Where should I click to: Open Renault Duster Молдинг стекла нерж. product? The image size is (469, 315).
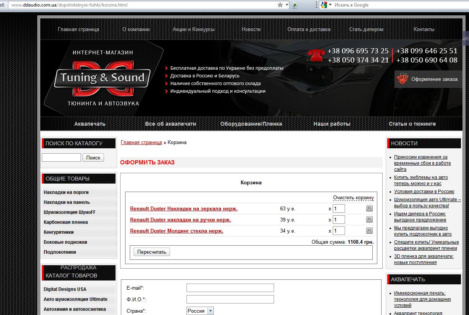pos(177,231)
